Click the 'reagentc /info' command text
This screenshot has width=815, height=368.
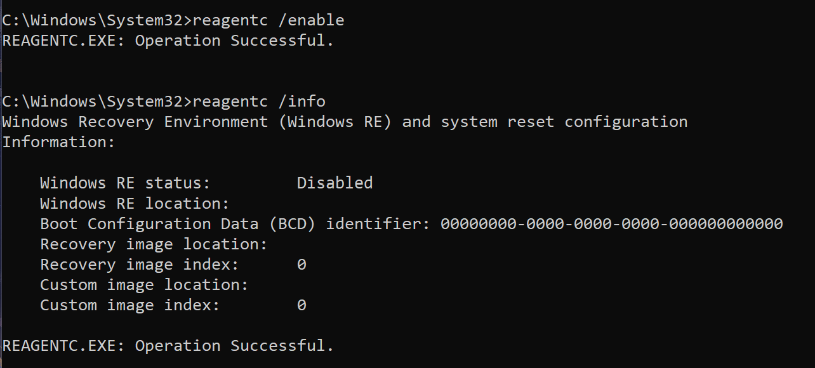tap(259, 102)
